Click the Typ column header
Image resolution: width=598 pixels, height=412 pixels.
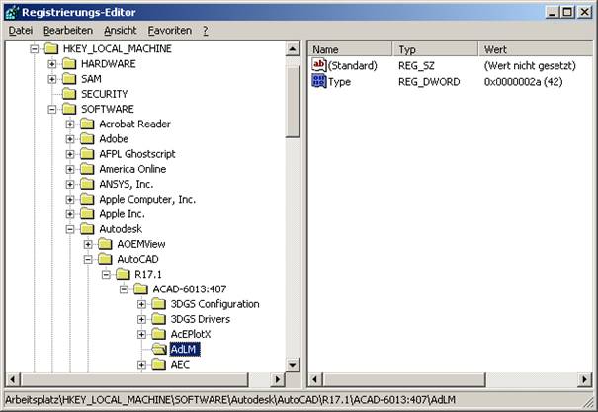[435, 49]
